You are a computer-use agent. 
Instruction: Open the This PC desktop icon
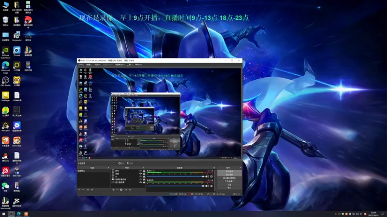coord(5,6)
